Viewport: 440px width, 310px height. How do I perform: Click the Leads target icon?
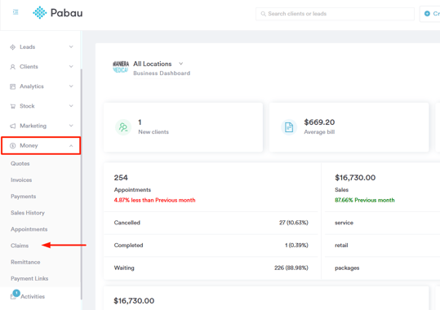[x=12, y=47]
